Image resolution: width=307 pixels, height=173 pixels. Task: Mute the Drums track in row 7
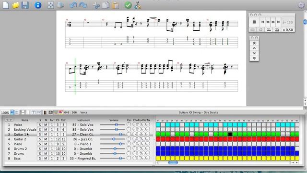click(46, 154)
